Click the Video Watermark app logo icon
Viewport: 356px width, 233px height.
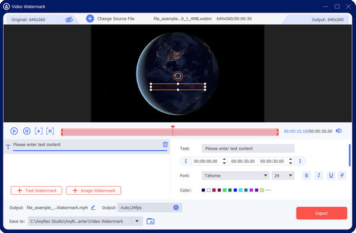click(x=7, y=7)
